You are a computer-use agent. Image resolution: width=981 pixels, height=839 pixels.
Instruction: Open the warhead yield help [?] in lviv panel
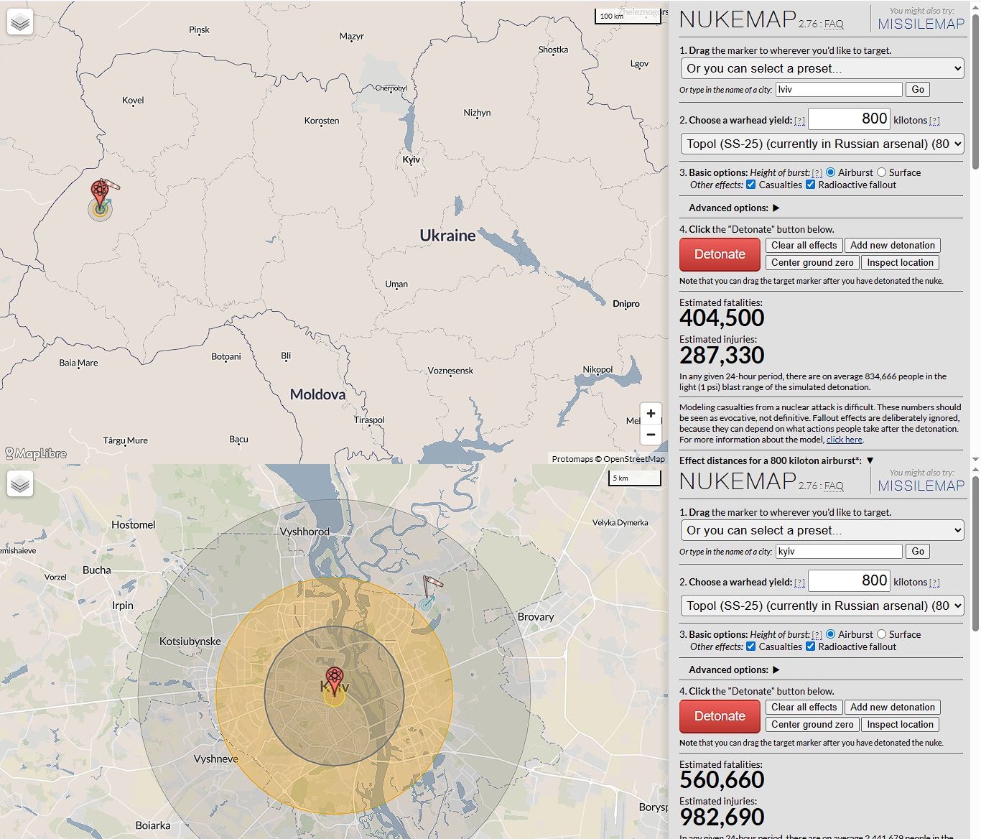point(799,121)
